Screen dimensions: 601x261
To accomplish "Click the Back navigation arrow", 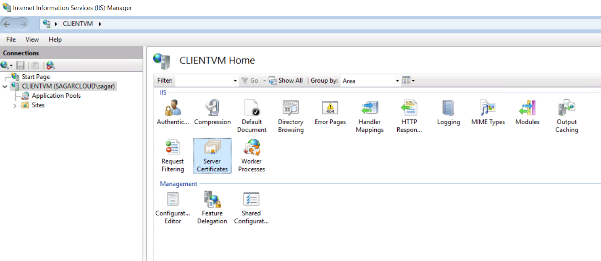I will click(x=7, y=24).
